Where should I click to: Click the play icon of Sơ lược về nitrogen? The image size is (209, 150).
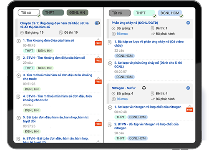tap(110, 107)
